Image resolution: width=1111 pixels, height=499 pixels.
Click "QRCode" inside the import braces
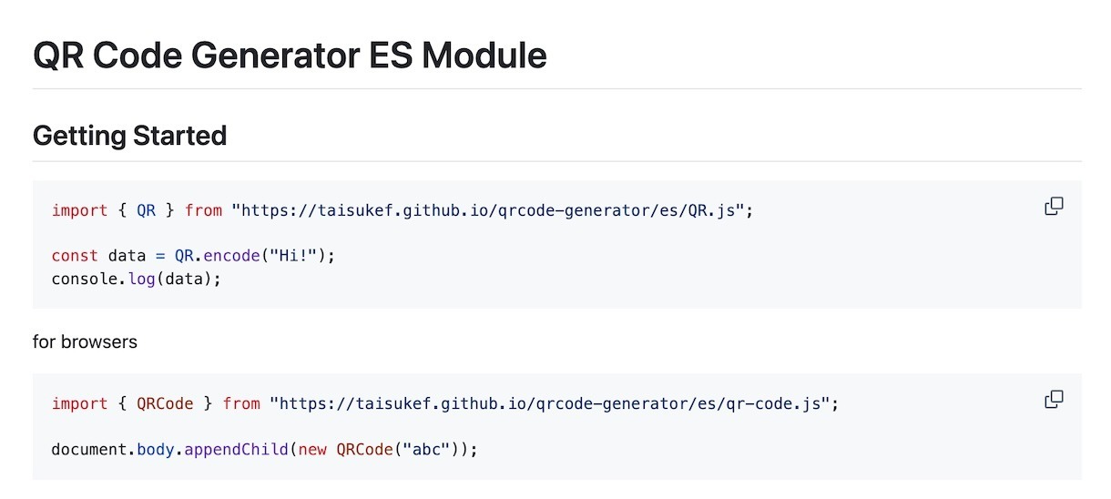pos(165,402)
